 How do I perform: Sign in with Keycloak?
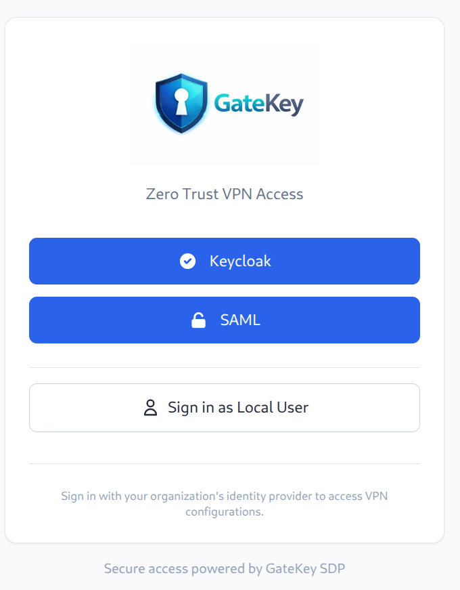tap(225, 261)
